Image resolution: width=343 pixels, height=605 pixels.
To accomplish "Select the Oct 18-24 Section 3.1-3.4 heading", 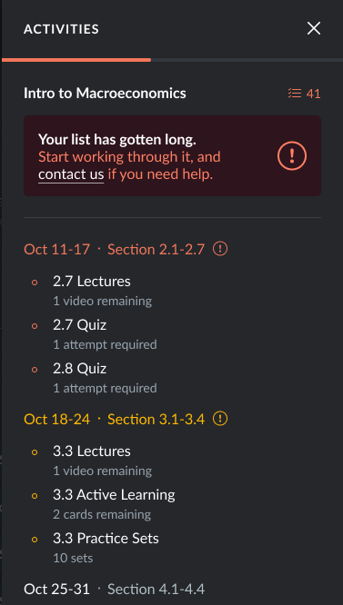I will click(x=114, y=419).
